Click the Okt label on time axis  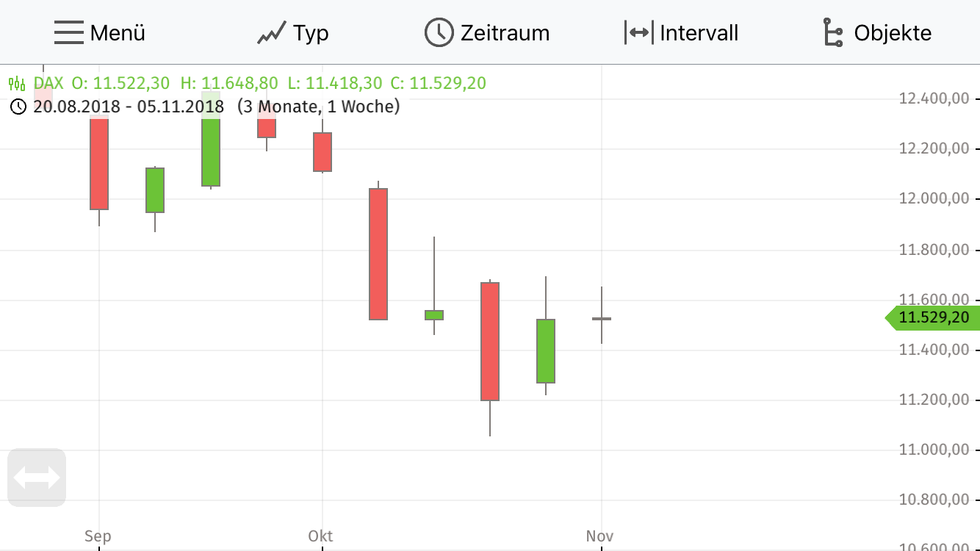pos(320,536)
